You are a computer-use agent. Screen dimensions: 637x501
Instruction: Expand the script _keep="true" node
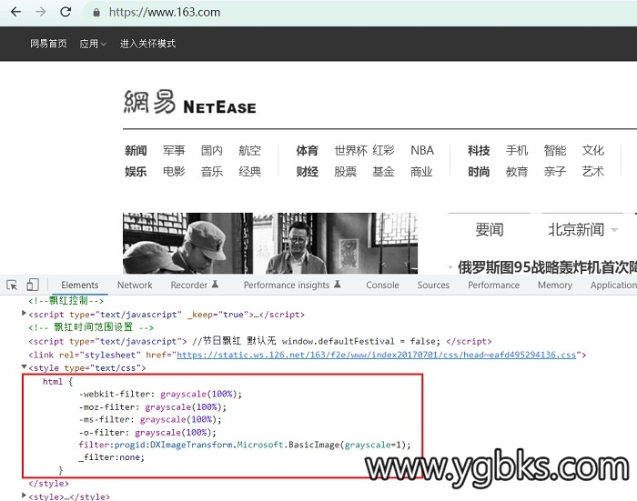(24, 313)
